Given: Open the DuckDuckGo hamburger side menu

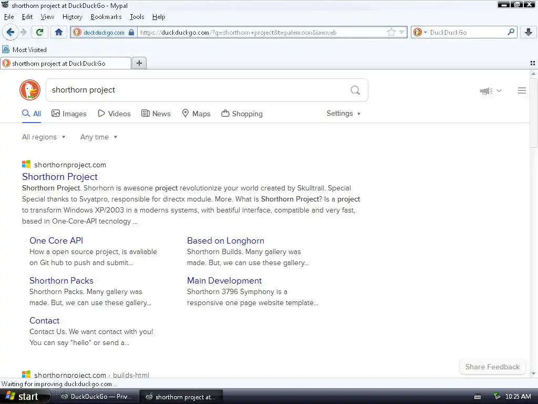Looking at the screenshot, I should (522, 90).
